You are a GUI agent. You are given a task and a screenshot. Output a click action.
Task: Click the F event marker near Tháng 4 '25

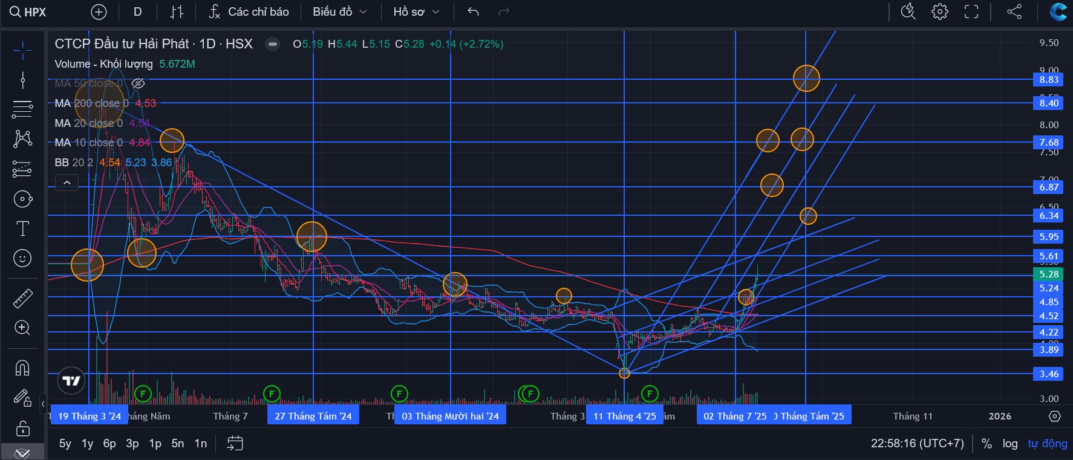click(650, 394)
